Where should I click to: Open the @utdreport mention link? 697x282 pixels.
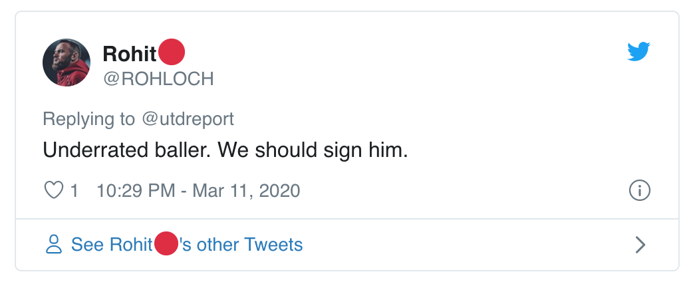(187, 119)
